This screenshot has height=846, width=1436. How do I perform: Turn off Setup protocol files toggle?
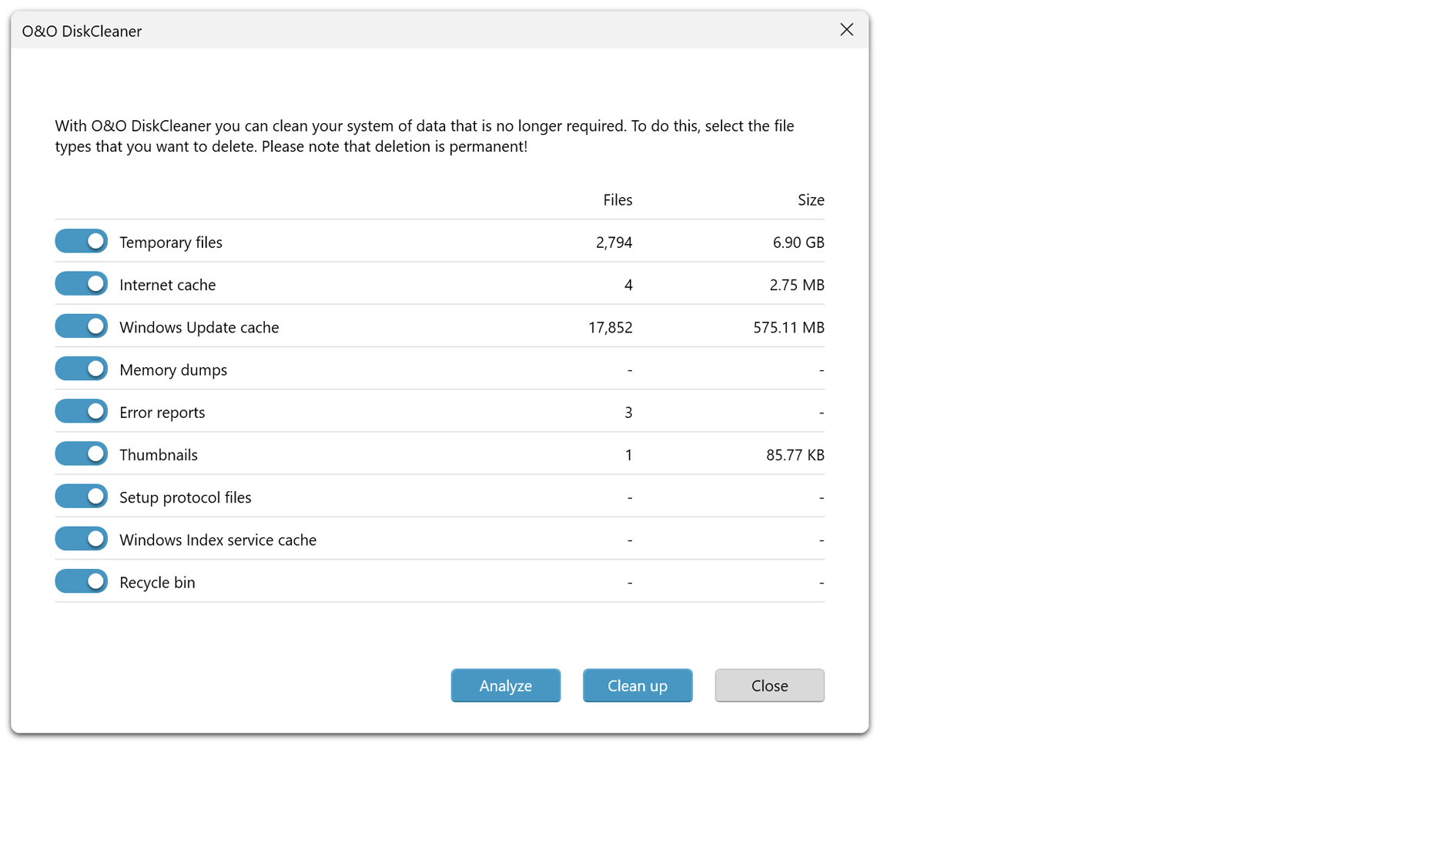click(x=81, y=497)
